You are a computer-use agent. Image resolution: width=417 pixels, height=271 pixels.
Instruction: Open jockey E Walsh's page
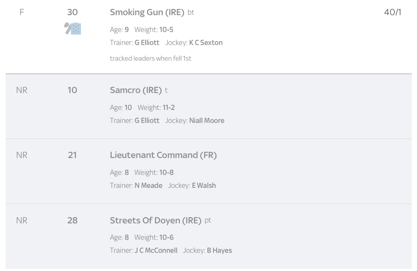(204, 185)
